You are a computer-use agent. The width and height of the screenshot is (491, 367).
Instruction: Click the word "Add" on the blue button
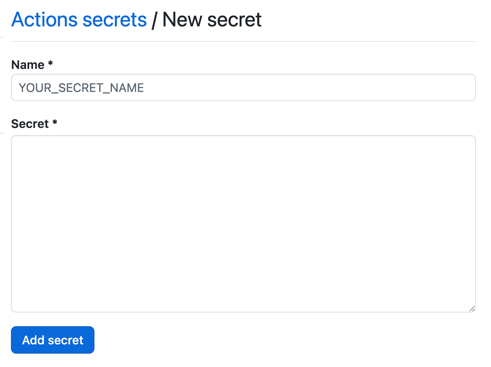pyautogui.click(x=33, y=340)
